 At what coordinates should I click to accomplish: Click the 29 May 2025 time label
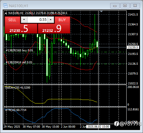[x=12, y=127]
